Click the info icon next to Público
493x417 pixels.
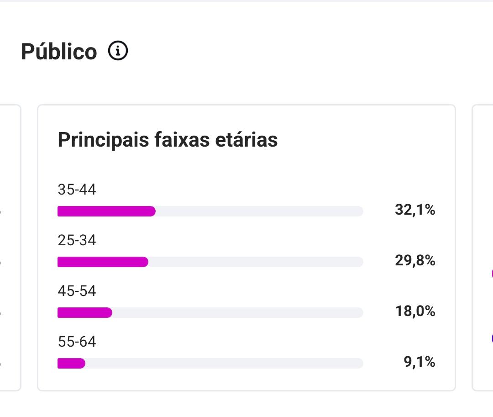coord(118,51)
